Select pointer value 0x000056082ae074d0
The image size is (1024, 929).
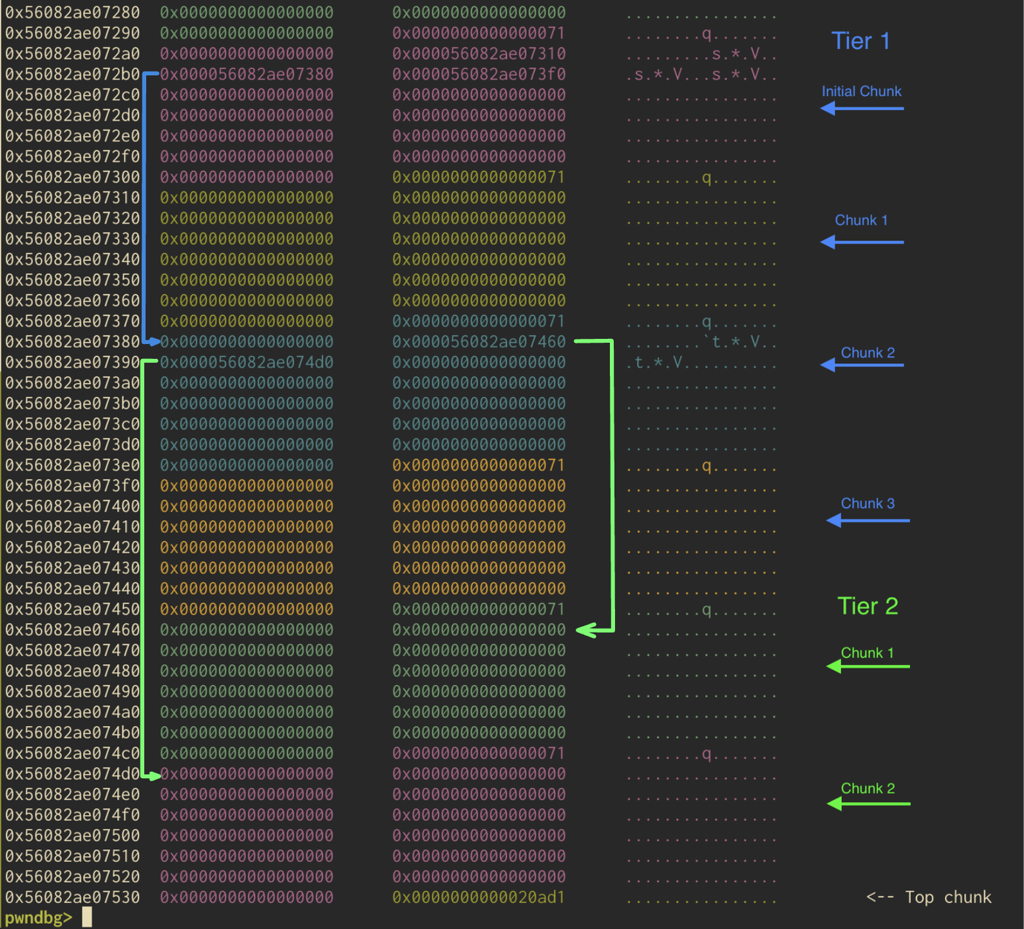coord(247,362)
